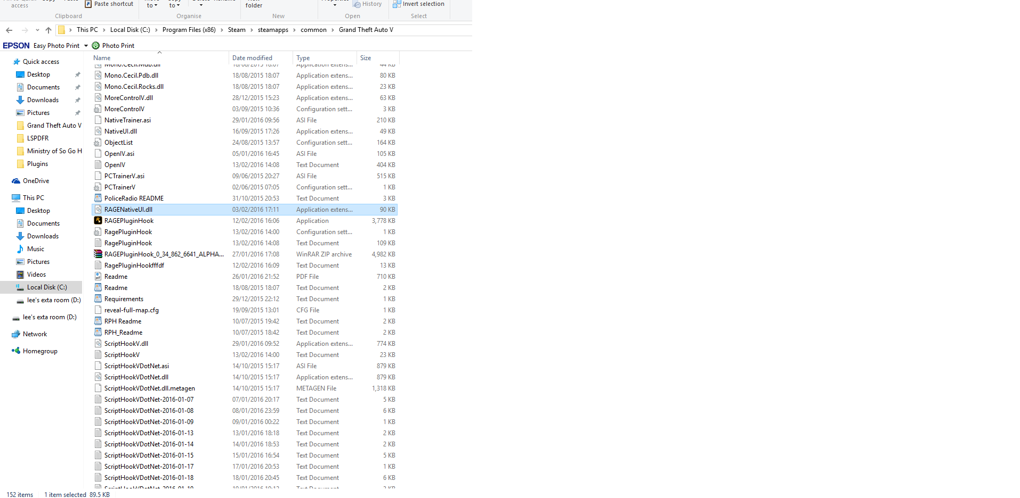Open Plugins folder in navigation pane
1020x498 pixels.
(x=37, y=164)
